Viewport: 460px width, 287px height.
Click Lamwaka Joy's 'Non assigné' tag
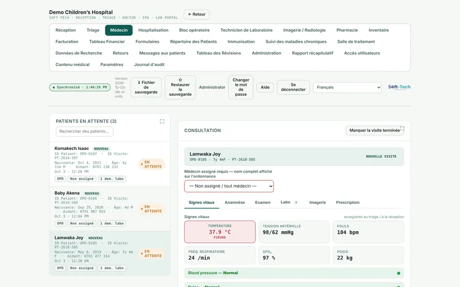click(82, 268)
